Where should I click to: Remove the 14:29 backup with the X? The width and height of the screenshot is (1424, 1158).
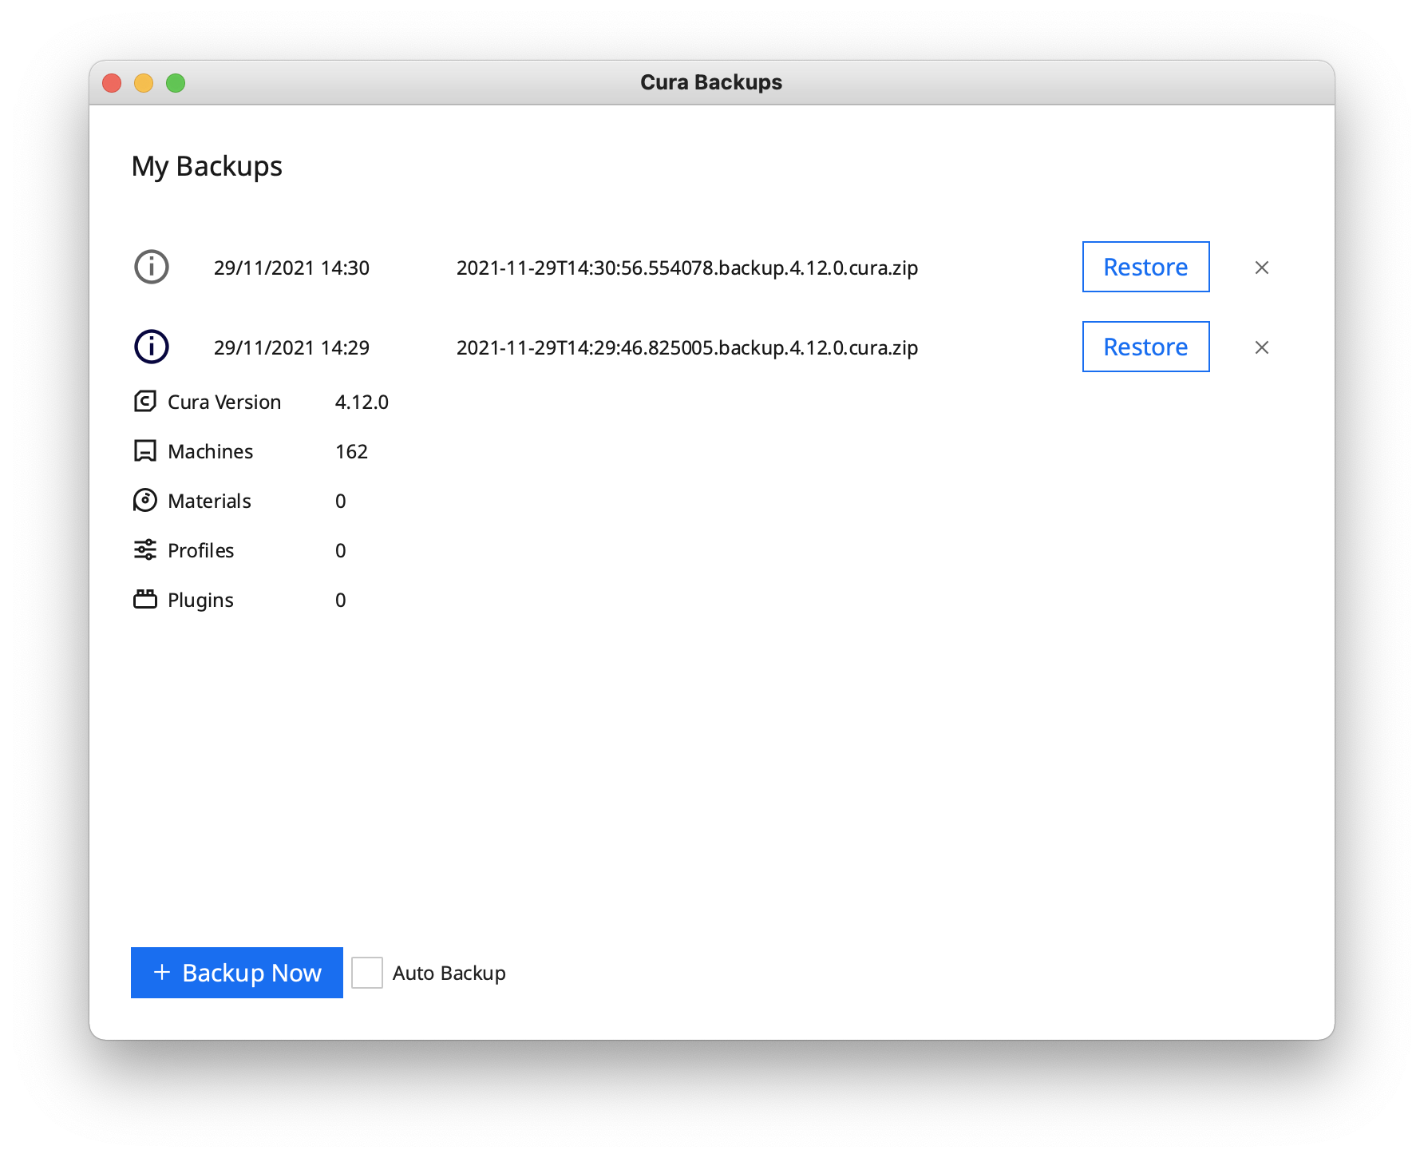(x=1262, y=347)
